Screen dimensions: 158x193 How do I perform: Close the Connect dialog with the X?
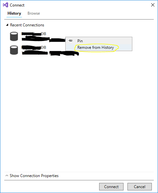[x=153, y=5]
